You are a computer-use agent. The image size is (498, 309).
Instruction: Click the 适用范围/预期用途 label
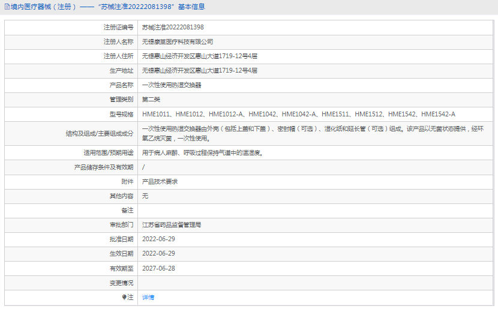pos(109,153)
